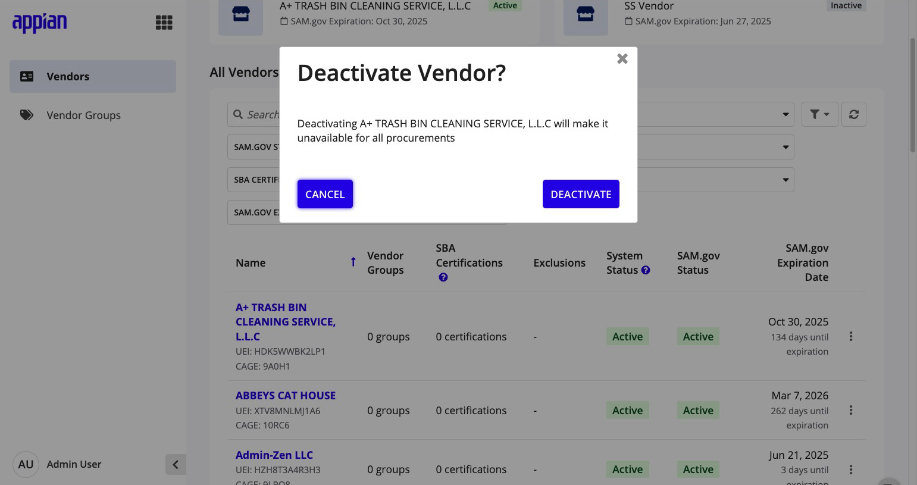
Task: Expand the third-row filter dropdown arrow
Action: (x=785, y=180)
